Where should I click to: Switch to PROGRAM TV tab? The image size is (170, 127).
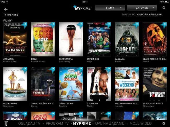[57, 123]
